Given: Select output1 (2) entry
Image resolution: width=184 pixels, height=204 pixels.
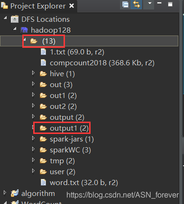Looking at the screenshot, I should (69, 128).
